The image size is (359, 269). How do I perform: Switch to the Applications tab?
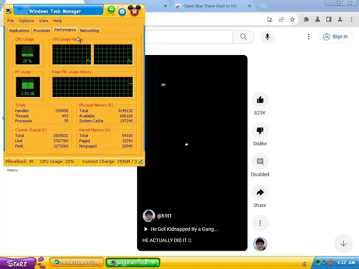point(19,30)
